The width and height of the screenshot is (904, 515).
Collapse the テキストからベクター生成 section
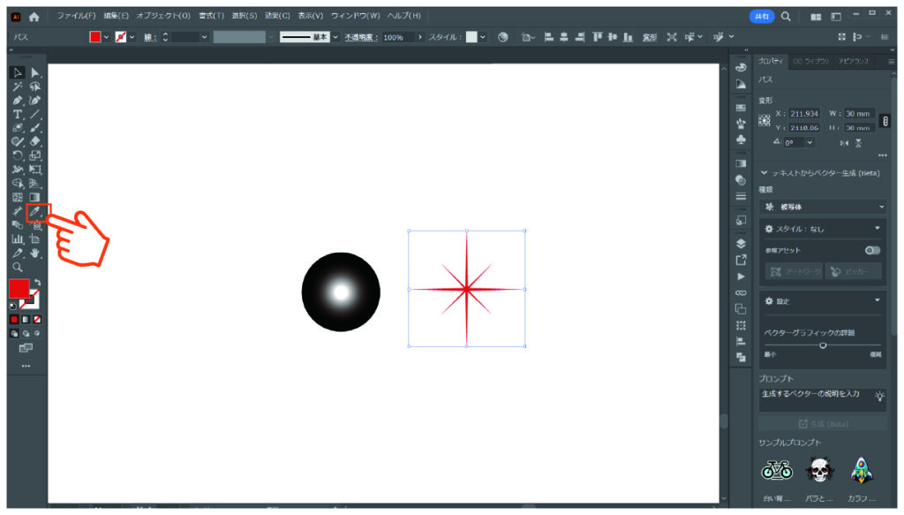click(x=764, y=172)
